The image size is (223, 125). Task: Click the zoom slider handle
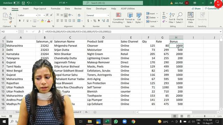coord(205,116)
